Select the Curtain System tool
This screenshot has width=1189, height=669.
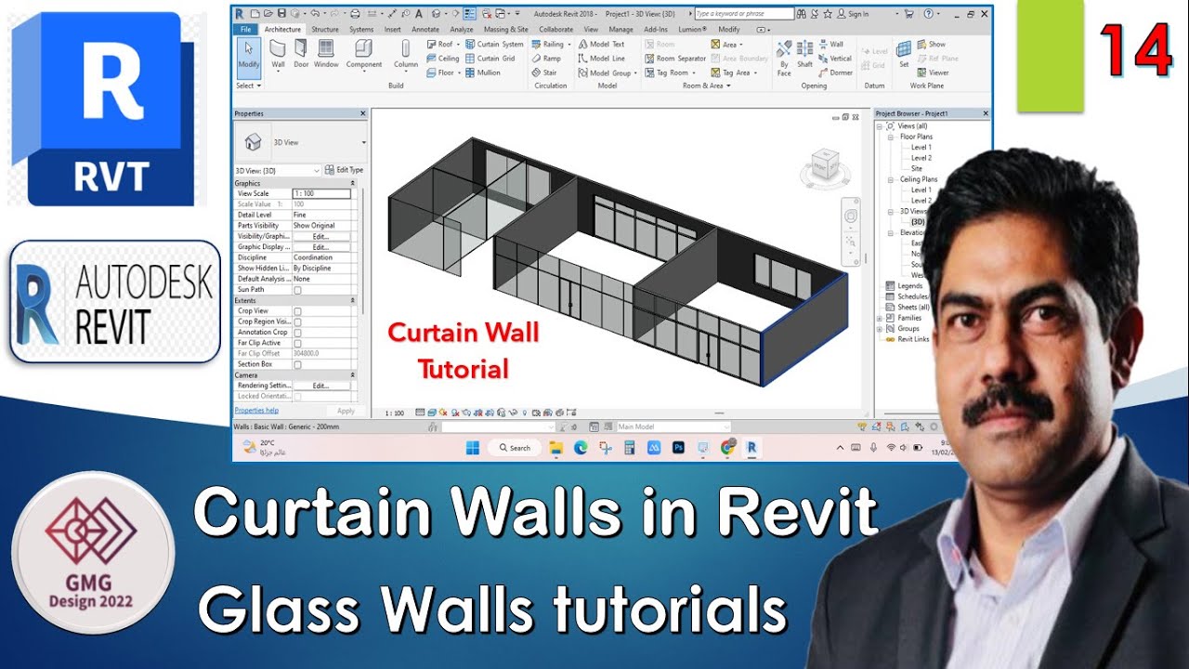(x=494, y=44)
